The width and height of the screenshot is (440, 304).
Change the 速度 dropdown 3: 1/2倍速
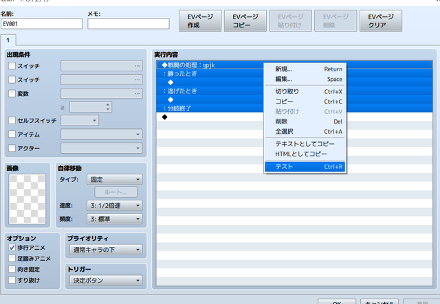[x=115, y=205]
